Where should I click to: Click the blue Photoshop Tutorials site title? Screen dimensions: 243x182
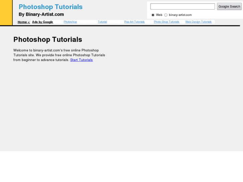coord(50,7)
